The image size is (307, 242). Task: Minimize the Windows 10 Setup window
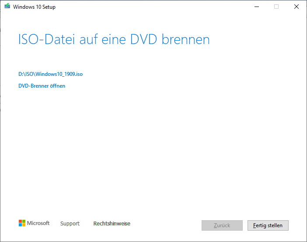click(256, 7)
